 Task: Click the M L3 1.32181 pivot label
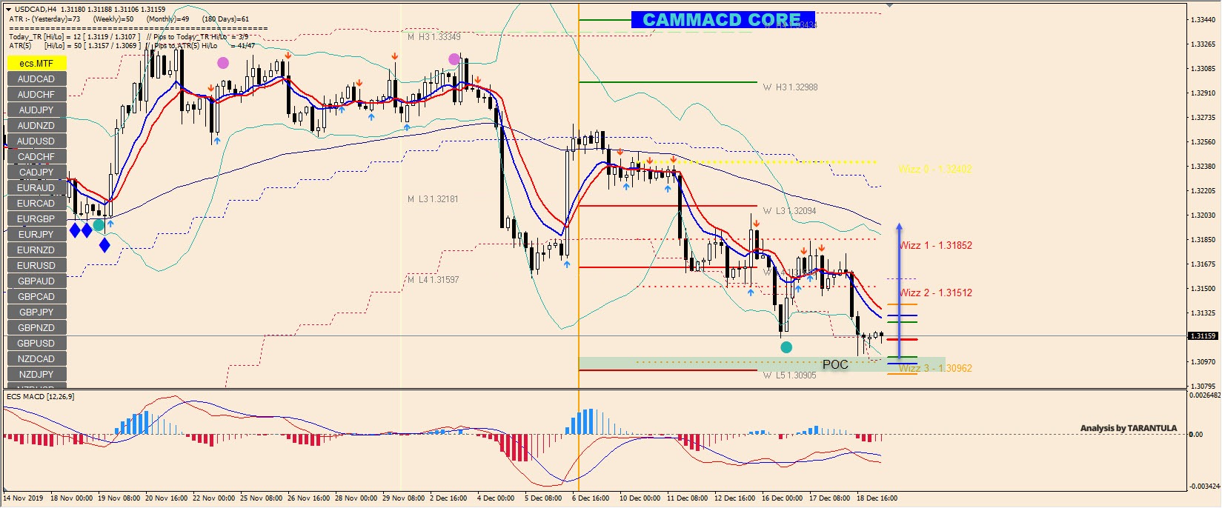[x=434, y=199]
